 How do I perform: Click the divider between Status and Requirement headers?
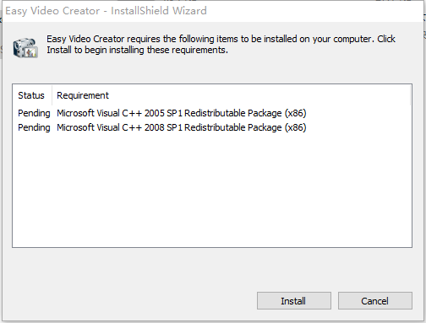[52, 95]
